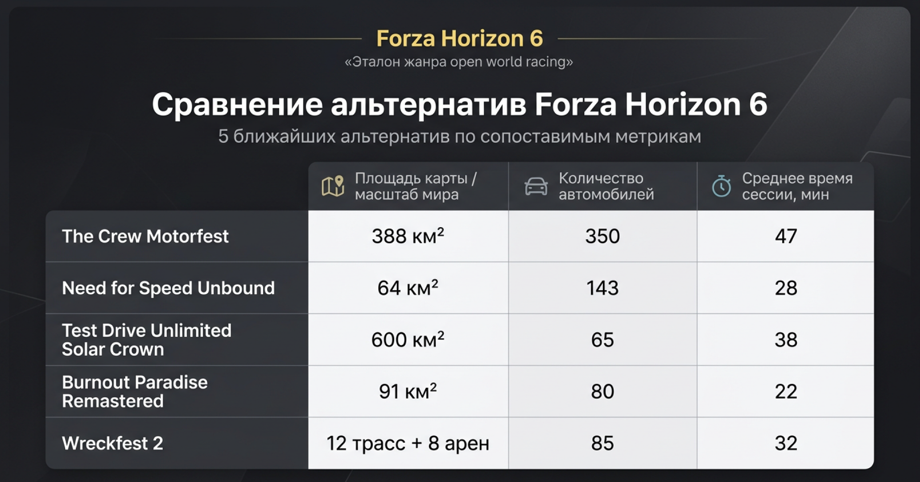Image resolution: width=920 pixels, height=482 pixels.
Task: Click The Crew Motorfest row label
Action: [145, 236]
